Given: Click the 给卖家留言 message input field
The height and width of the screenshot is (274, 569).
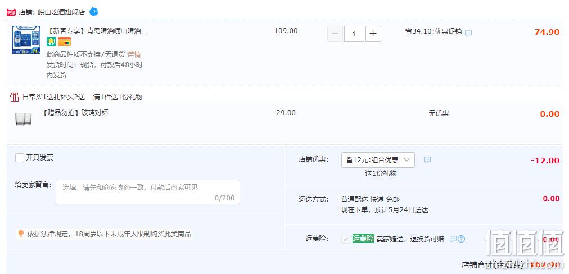Looking at the screenshot, I should [x=148, y=192].
